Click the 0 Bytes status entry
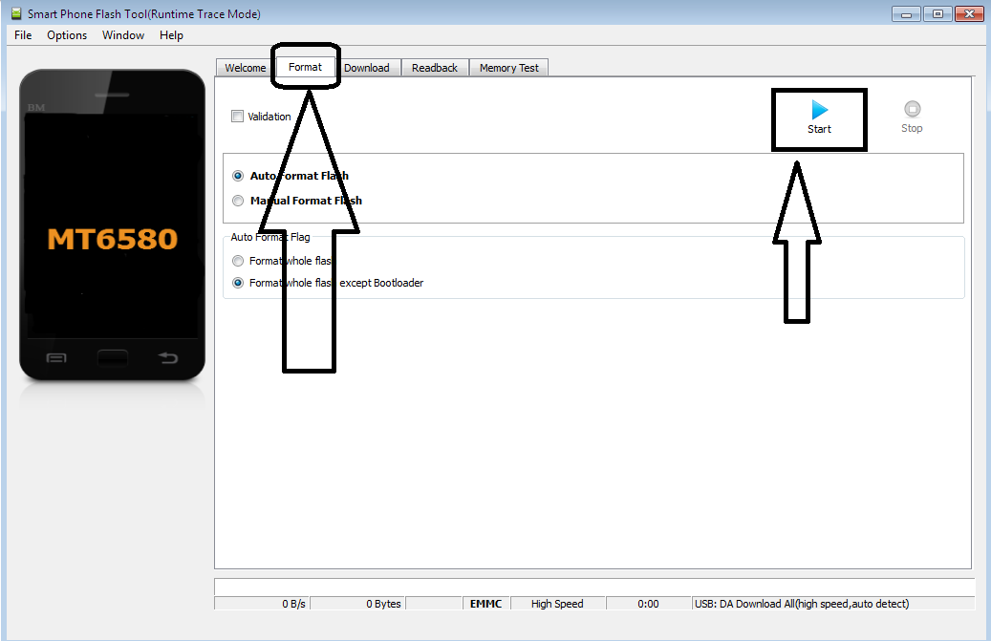The width and height of the screenshot is (991, 641). (x=357, y=604)
